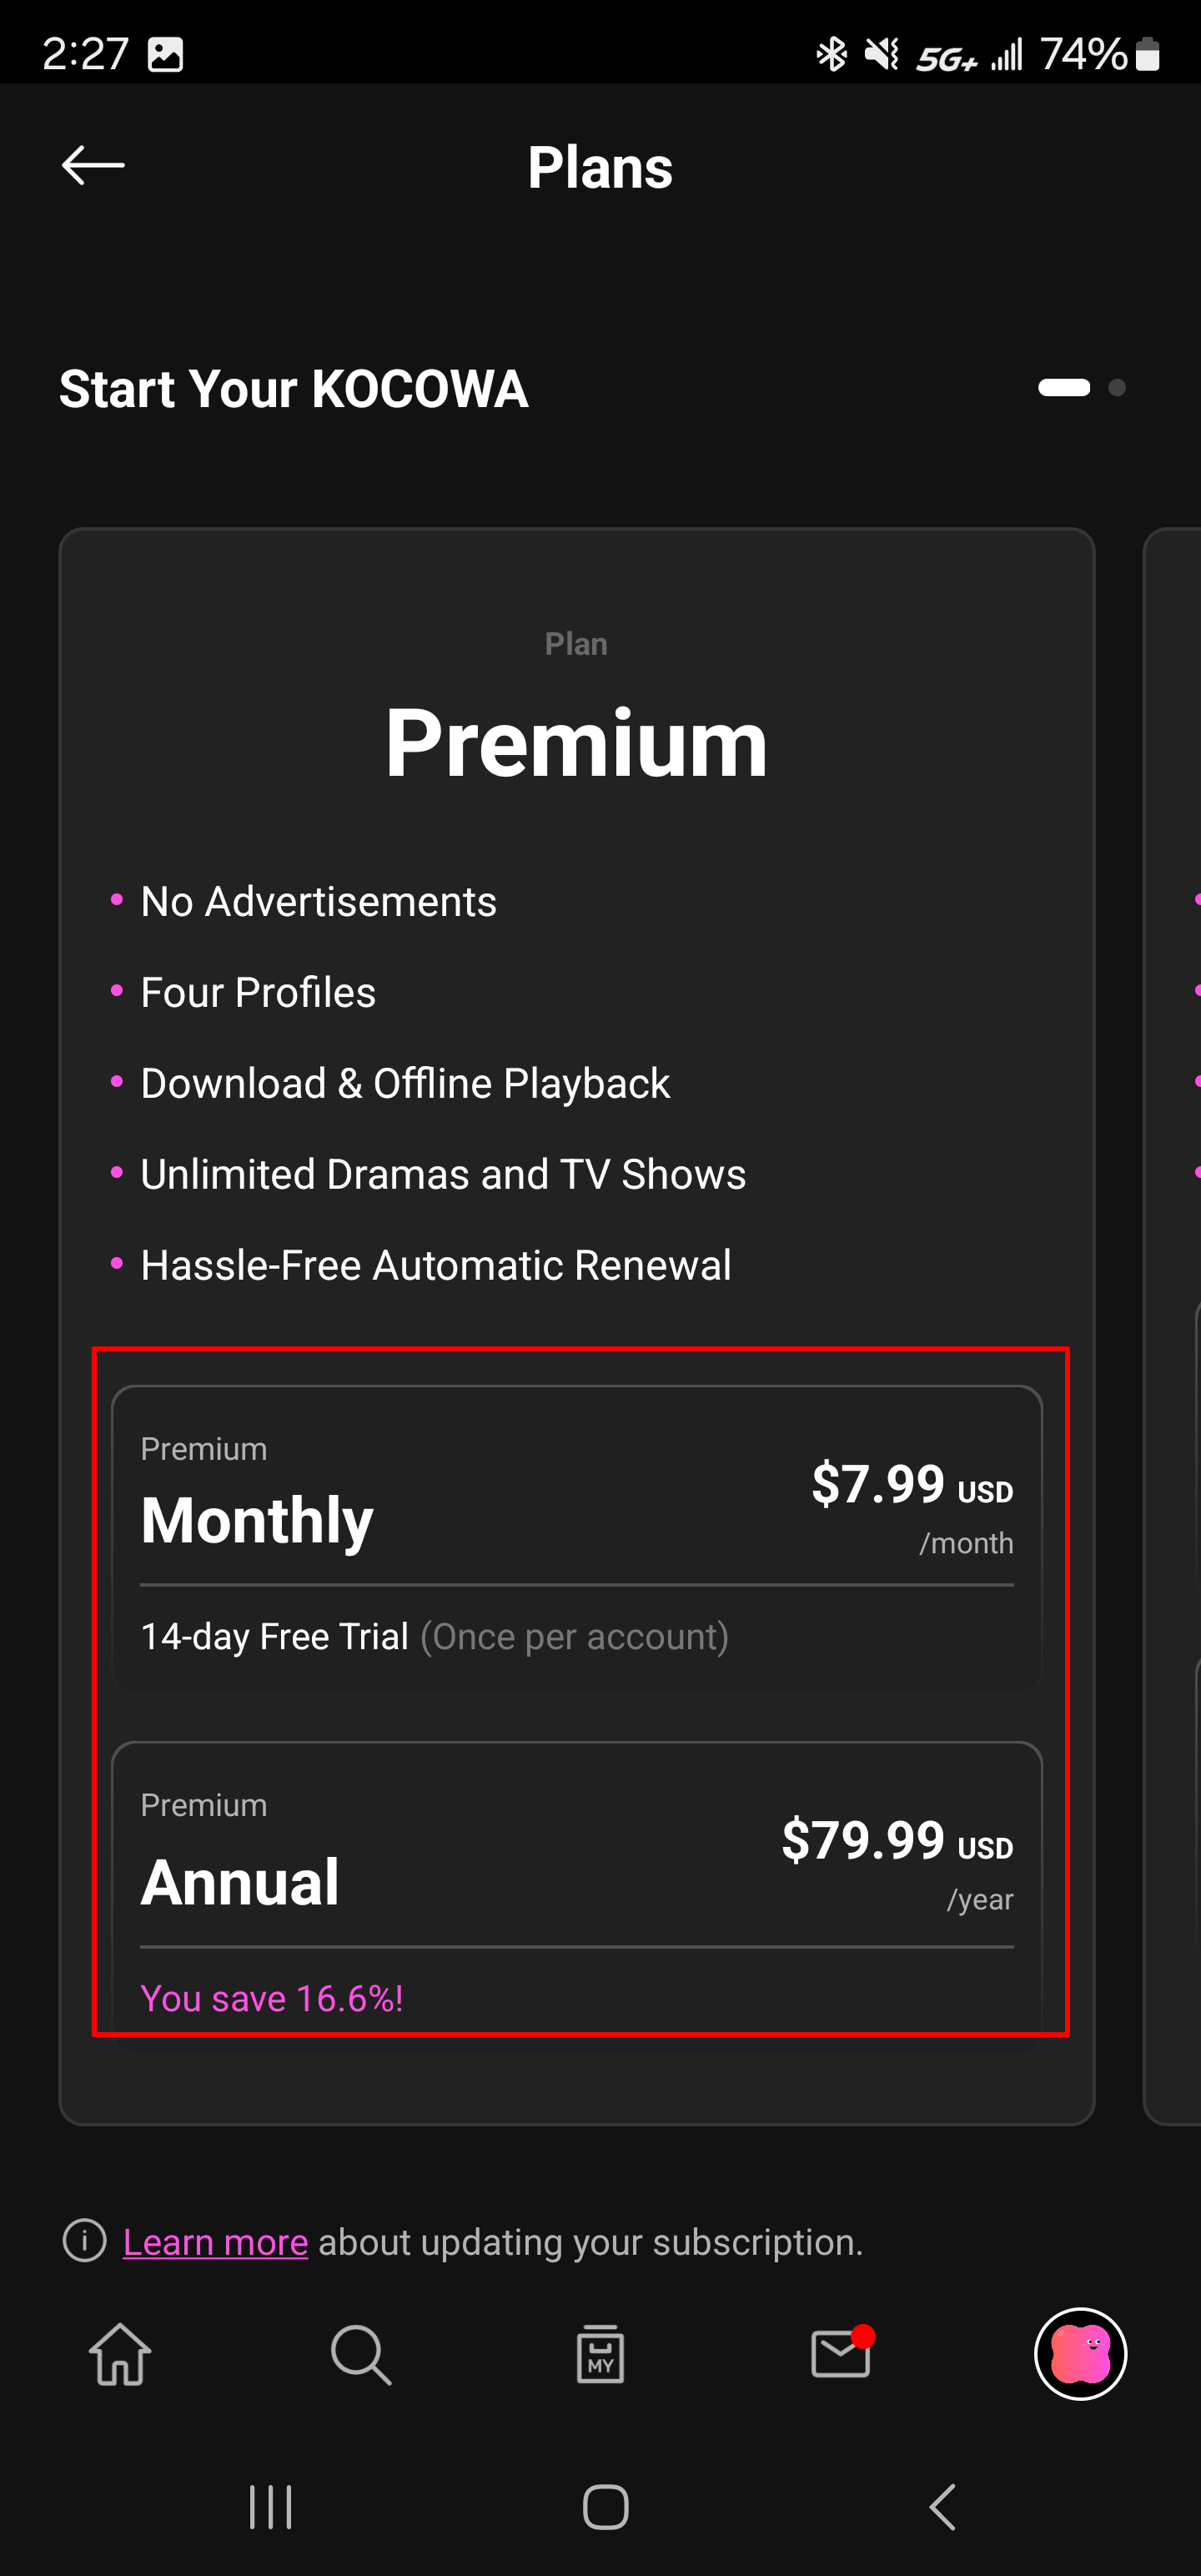Tap the back arrow in Plans header

coord(93,166)
